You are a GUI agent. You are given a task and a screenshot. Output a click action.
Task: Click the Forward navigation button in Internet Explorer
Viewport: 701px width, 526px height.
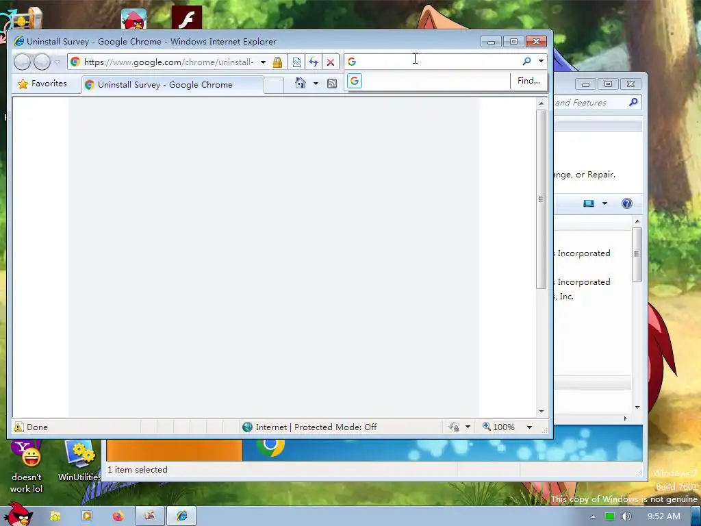(x=42, y=62)
